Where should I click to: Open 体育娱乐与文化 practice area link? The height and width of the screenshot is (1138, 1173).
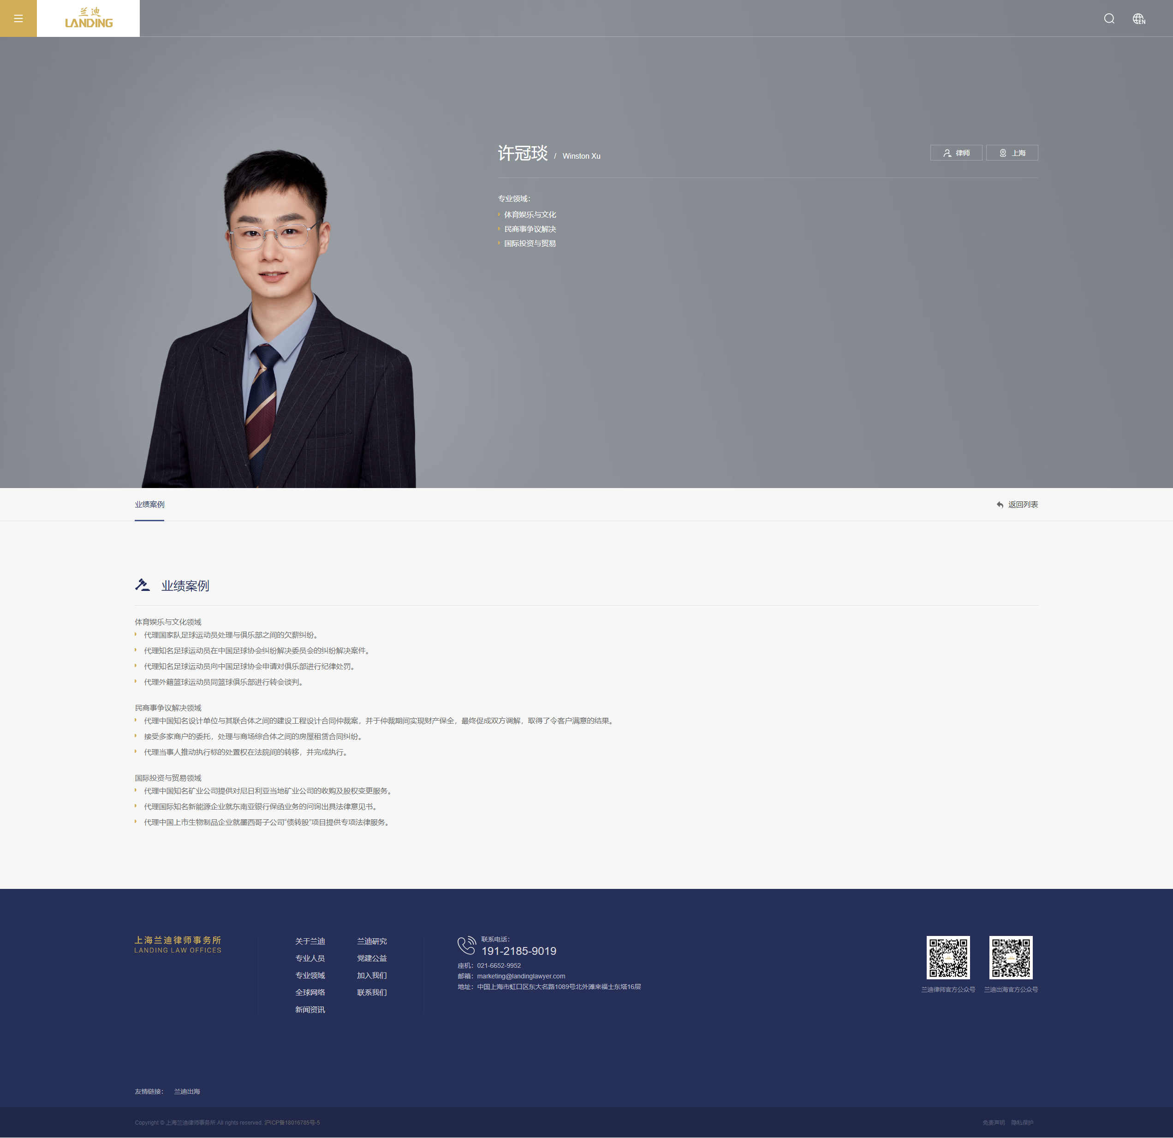click(530, 215)
